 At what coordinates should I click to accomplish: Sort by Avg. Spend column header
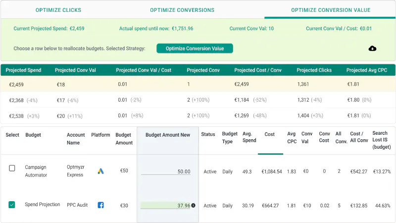point(249,137)
